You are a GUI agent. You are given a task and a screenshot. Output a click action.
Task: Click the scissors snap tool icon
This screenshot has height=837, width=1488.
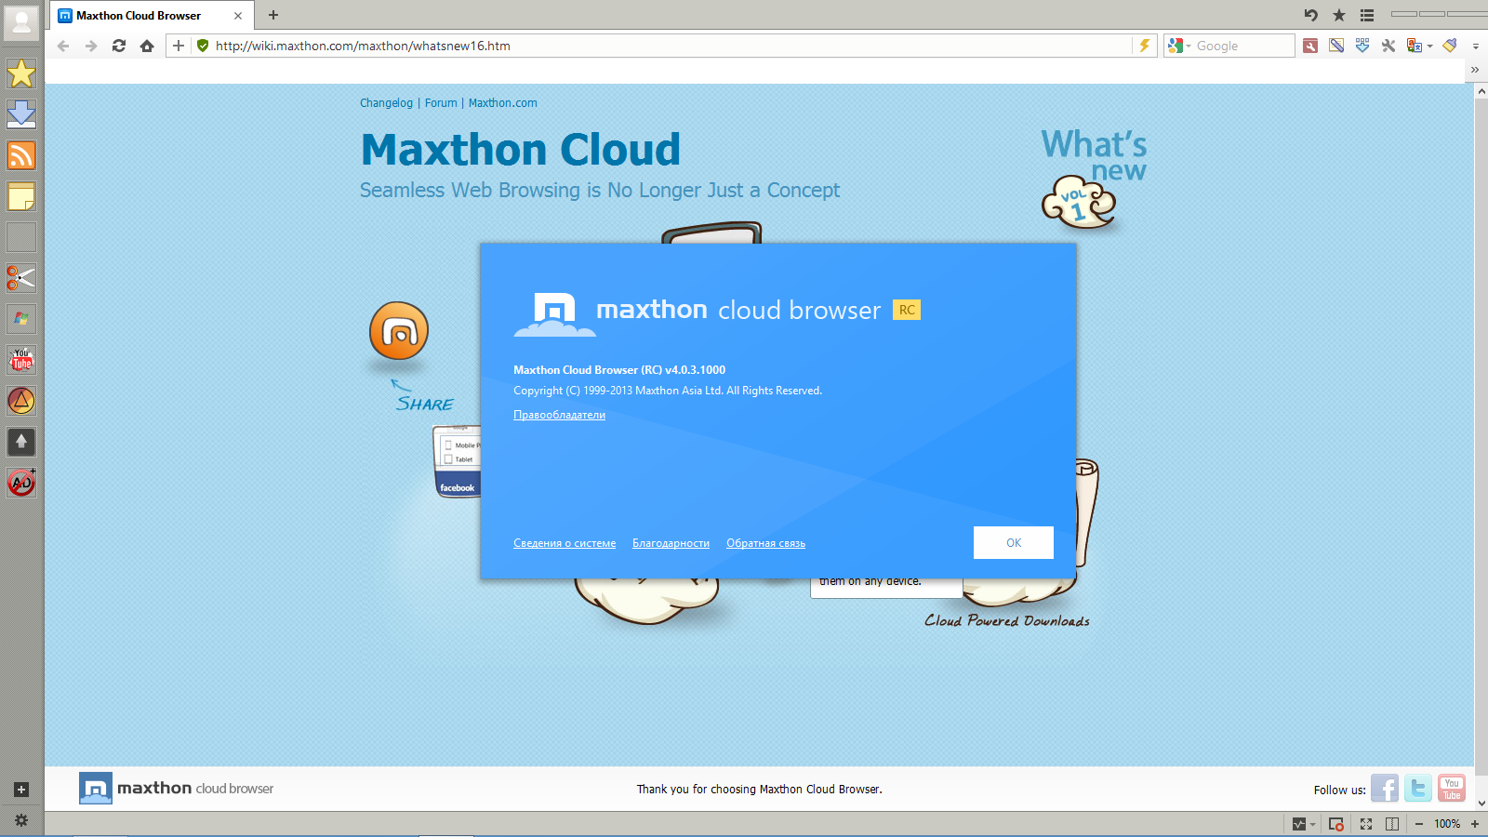[20, 278]
